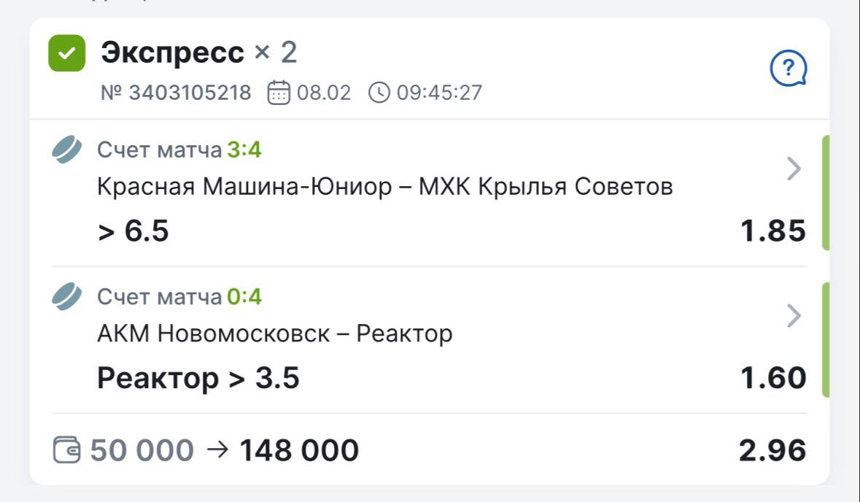Click the 148 000 payout amount
Screen dimensions: 860x502
[299, 450]
